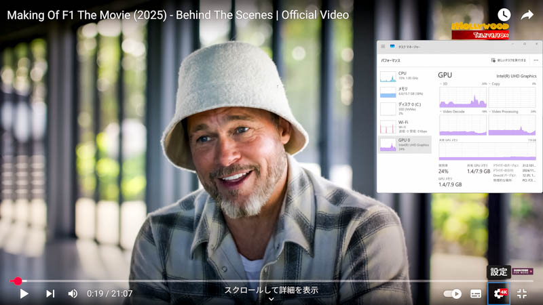Open the Video Decode engine dropdown

452,112
